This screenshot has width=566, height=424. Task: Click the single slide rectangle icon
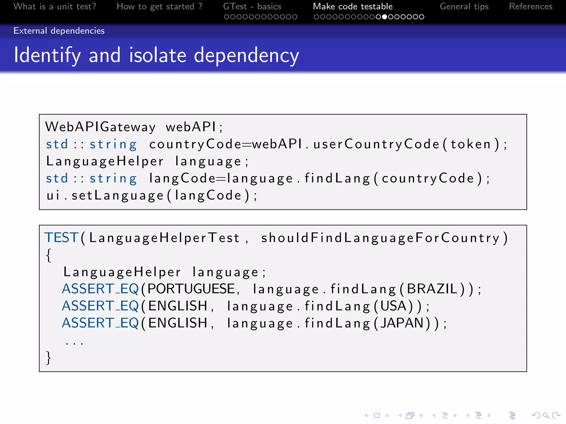click(x=377, y=415)
